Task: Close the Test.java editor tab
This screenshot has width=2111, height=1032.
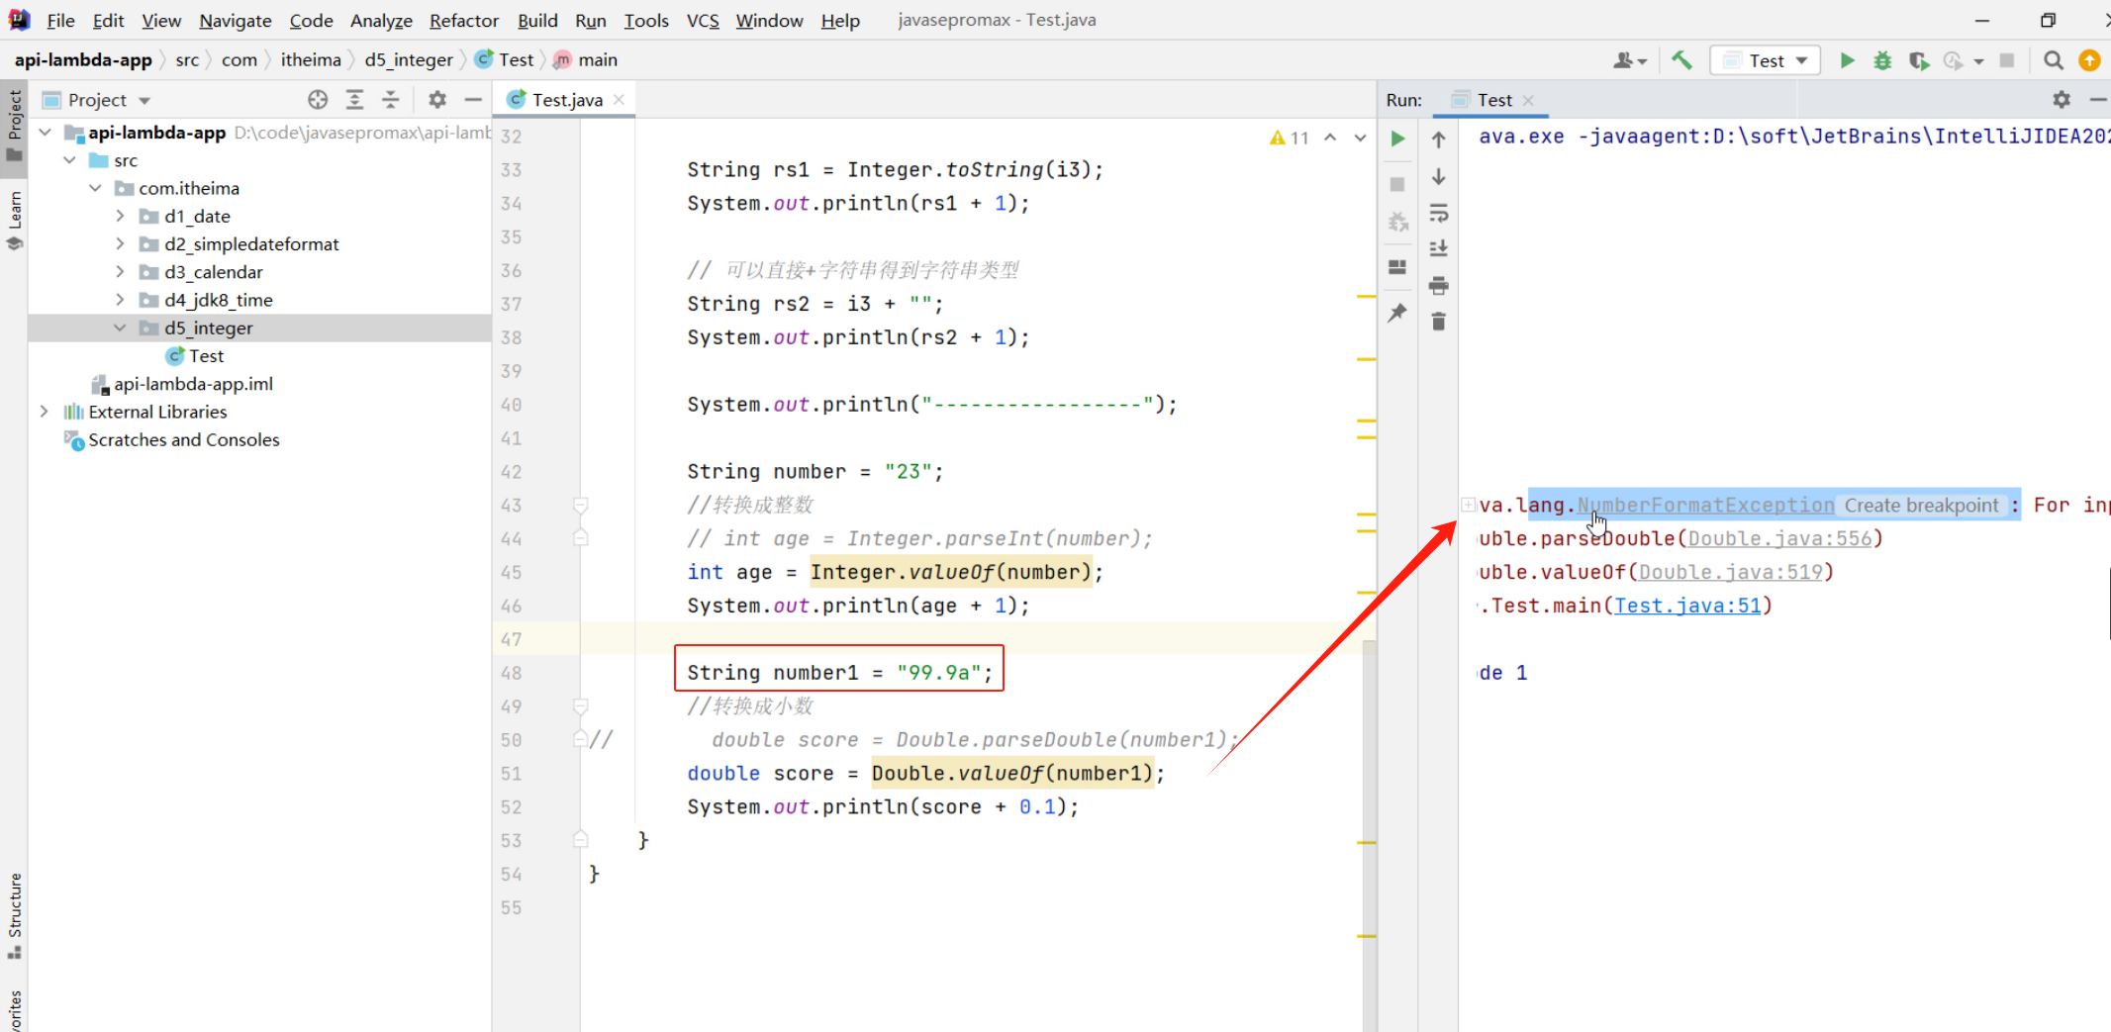Action: (x=619, y=99)
